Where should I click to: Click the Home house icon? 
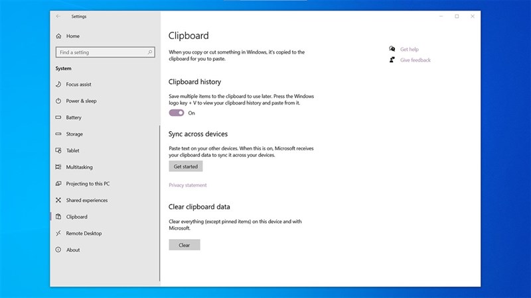(58, 36)
